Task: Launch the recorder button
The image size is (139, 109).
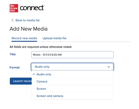Action: (x=21, y=81)
